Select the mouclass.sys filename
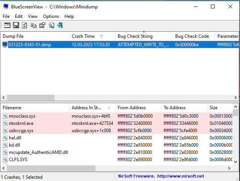The image size is (240, 181). pyautogui.click(x=22, y=116)
